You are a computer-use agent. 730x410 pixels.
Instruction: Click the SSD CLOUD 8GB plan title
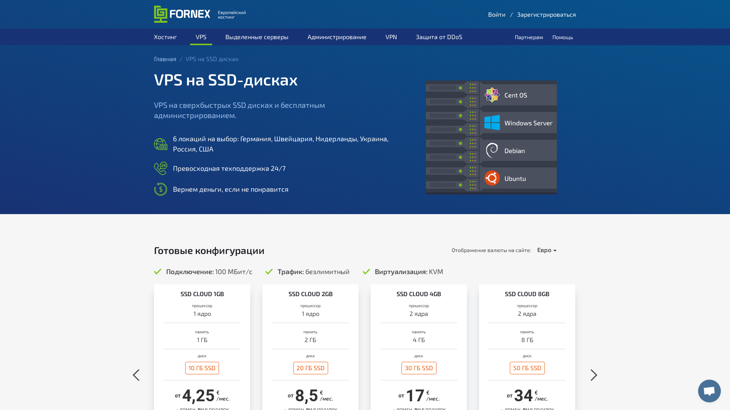[527, 294]
